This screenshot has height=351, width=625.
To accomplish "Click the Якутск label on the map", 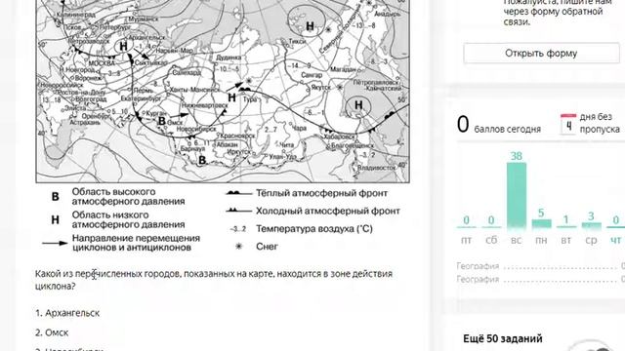I will point(321,87).
